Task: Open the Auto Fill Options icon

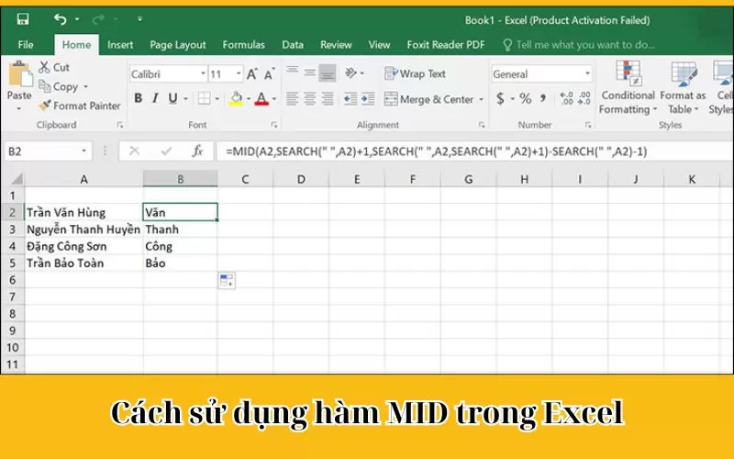Action: 227,281
